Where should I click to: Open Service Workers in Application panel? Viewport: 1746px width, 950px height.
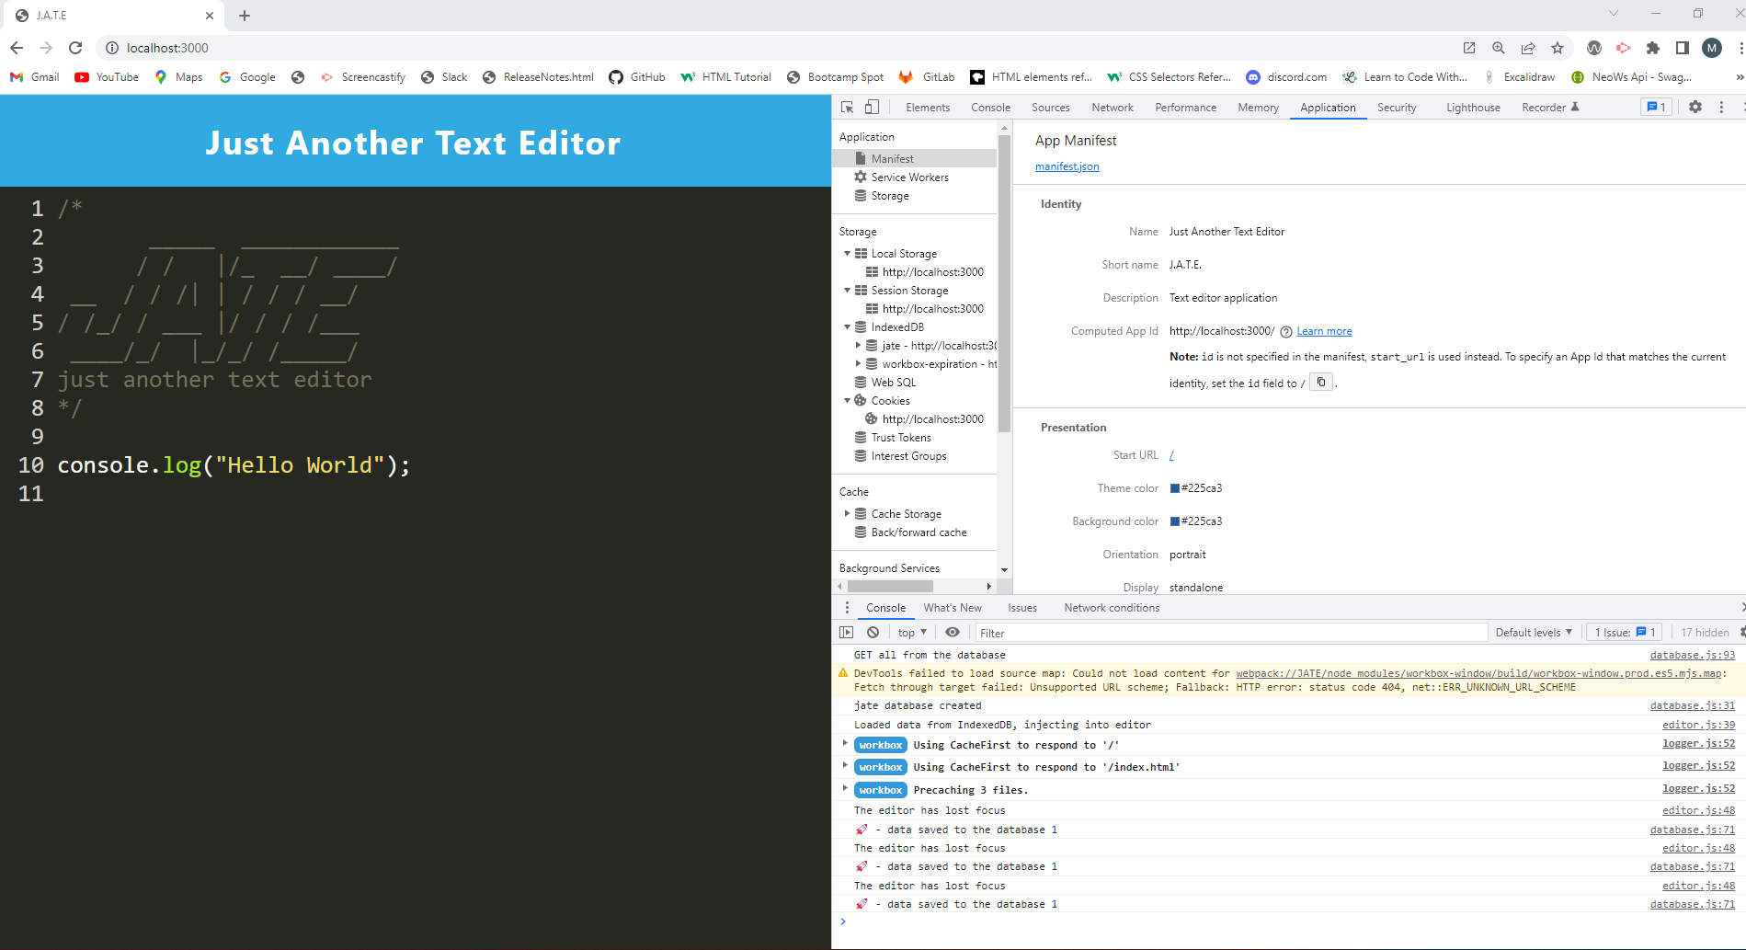908,177
